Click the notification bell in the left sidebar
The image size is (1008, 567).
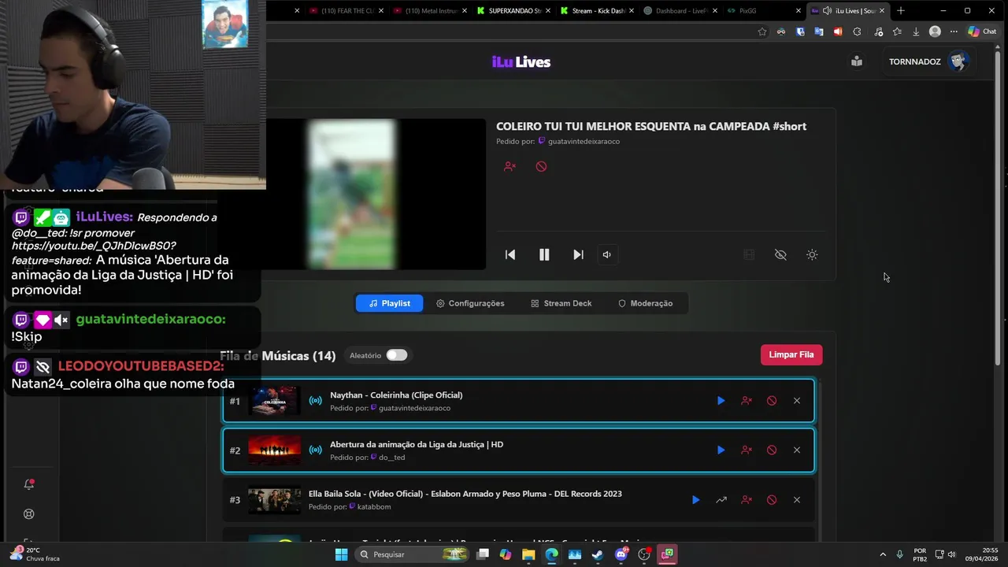tap(29, 484)
